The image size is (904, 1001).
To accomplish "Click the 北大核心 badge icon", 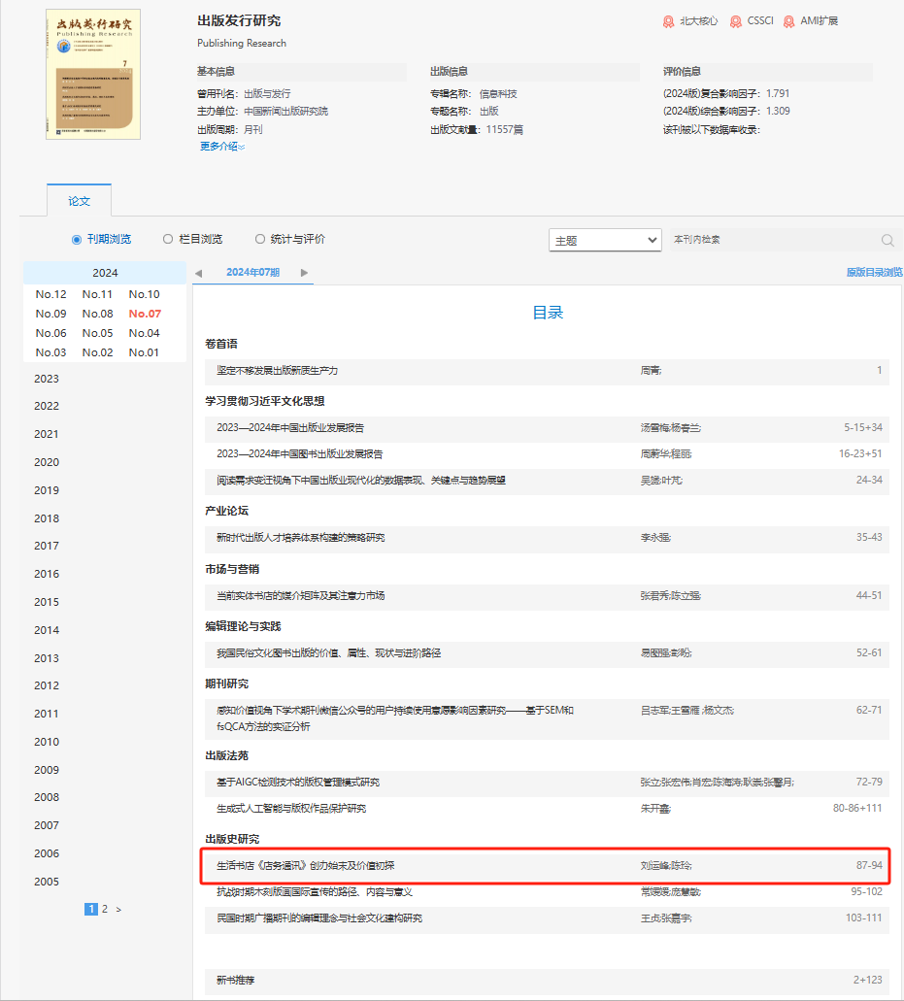I will 669,21.
